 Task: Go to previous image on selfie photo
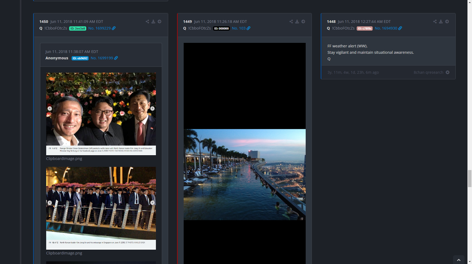[x=50, y=109]
